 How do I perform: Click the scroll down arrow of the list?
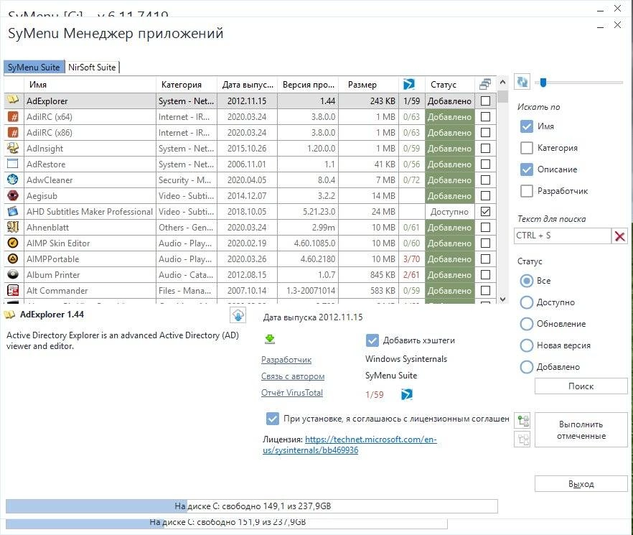tap(502, 299)
